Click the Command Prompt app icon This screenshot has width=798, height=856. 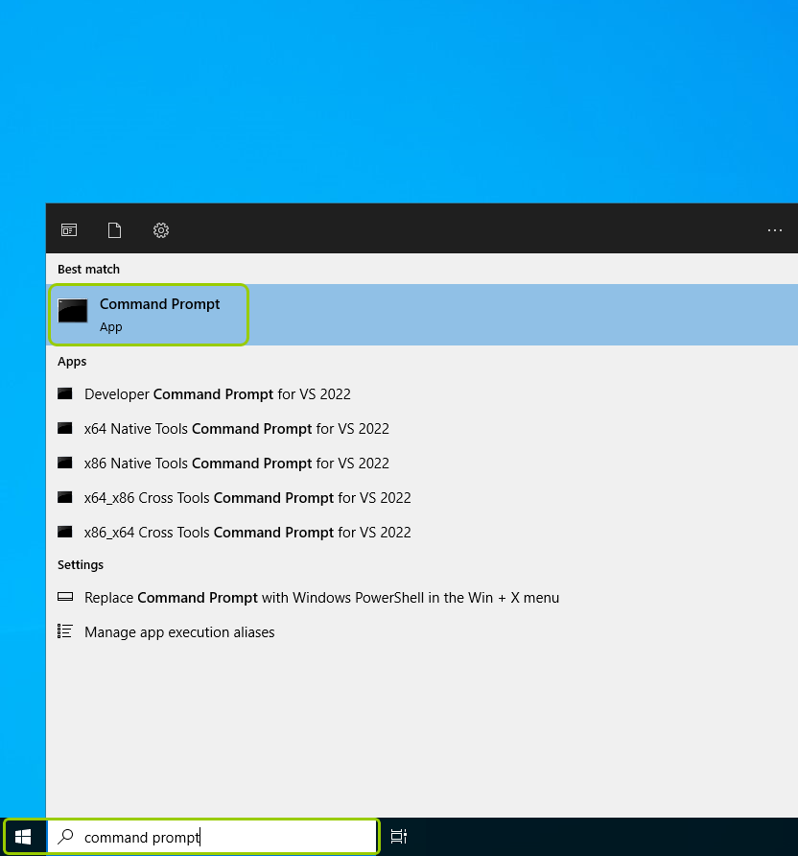73,311
